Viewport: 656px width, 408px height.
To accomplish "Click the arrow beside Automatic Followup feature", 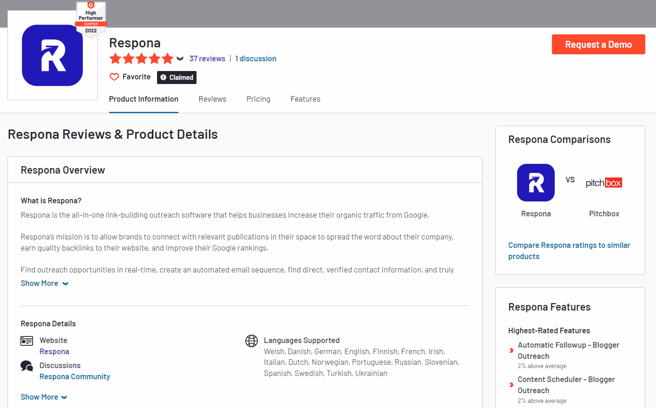I will (512, 350).
